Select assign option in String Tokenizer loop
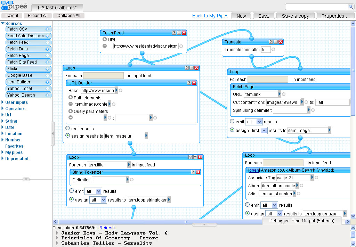356x247 pixels. point(72,199)
